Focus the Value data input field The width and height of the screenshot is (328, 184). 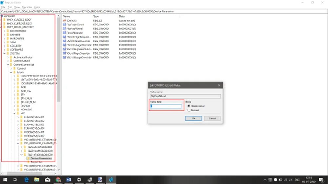[x=166, y=106]
